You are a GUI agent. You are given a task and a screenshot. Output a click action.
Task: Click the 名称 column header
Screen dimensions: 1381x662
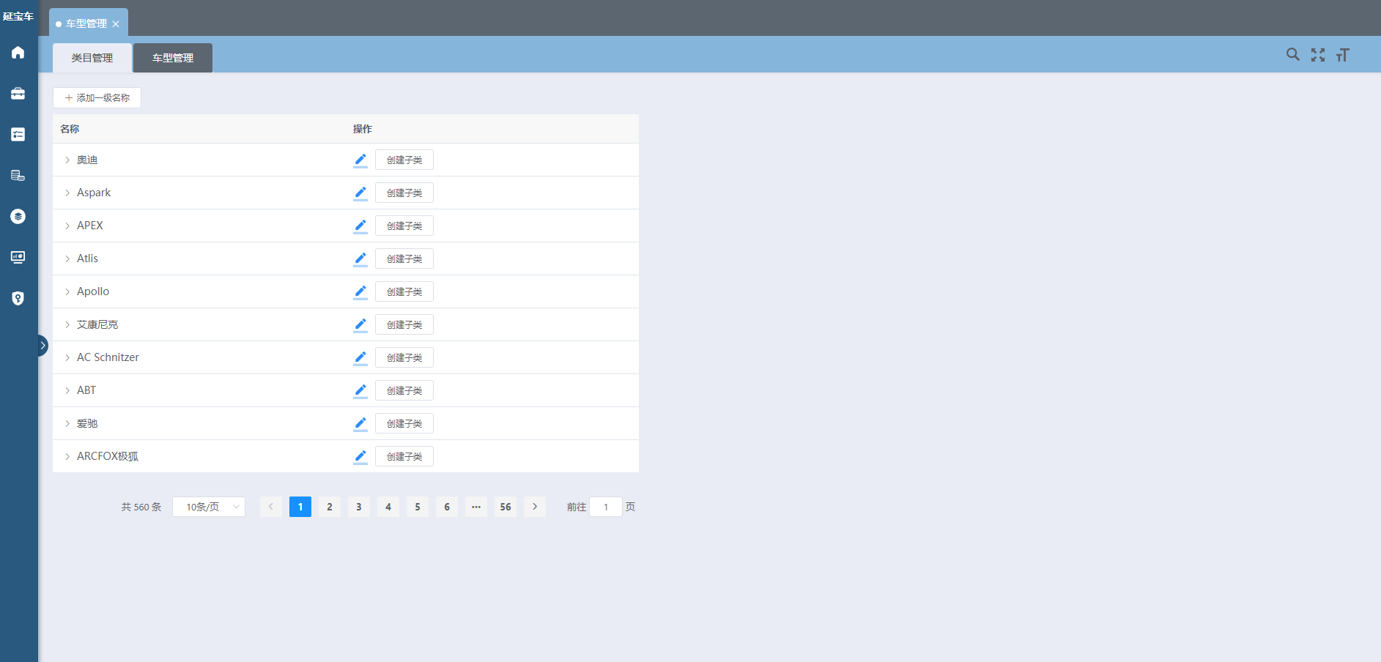70,129
